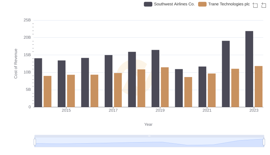Toggle Trane Technologies plc legend swatch
This screenshot has width=270, height=155.
tap(202, 4)
